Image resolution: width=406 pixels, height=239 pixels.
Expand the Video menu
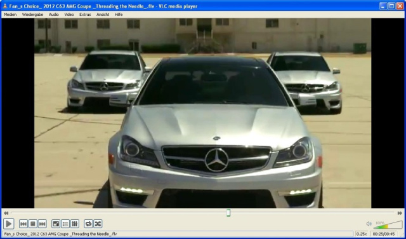(69, 15)
